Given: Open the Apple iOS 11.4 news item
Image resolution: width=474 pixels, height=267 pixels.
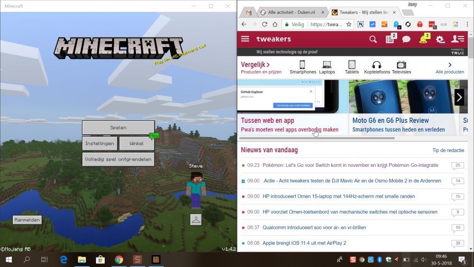Looking at the screenshot, I should tap(304, 243).
